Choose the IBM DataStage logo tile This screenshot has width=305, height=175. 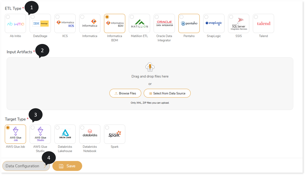click(x=40, y=24)
